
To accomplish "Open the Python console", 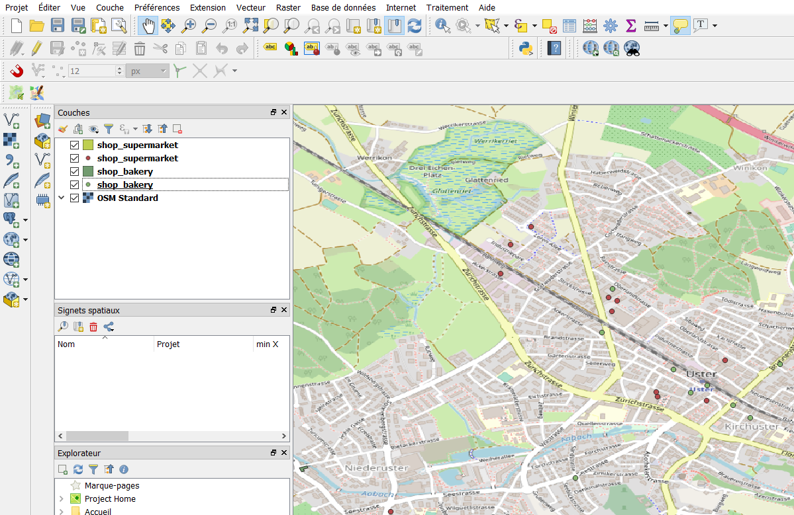I will (526, 48).
